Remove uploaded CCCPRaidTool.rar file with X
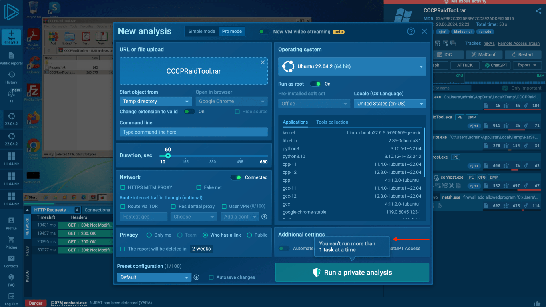Viewport: 546px width, 307px height. pos(263,62)
